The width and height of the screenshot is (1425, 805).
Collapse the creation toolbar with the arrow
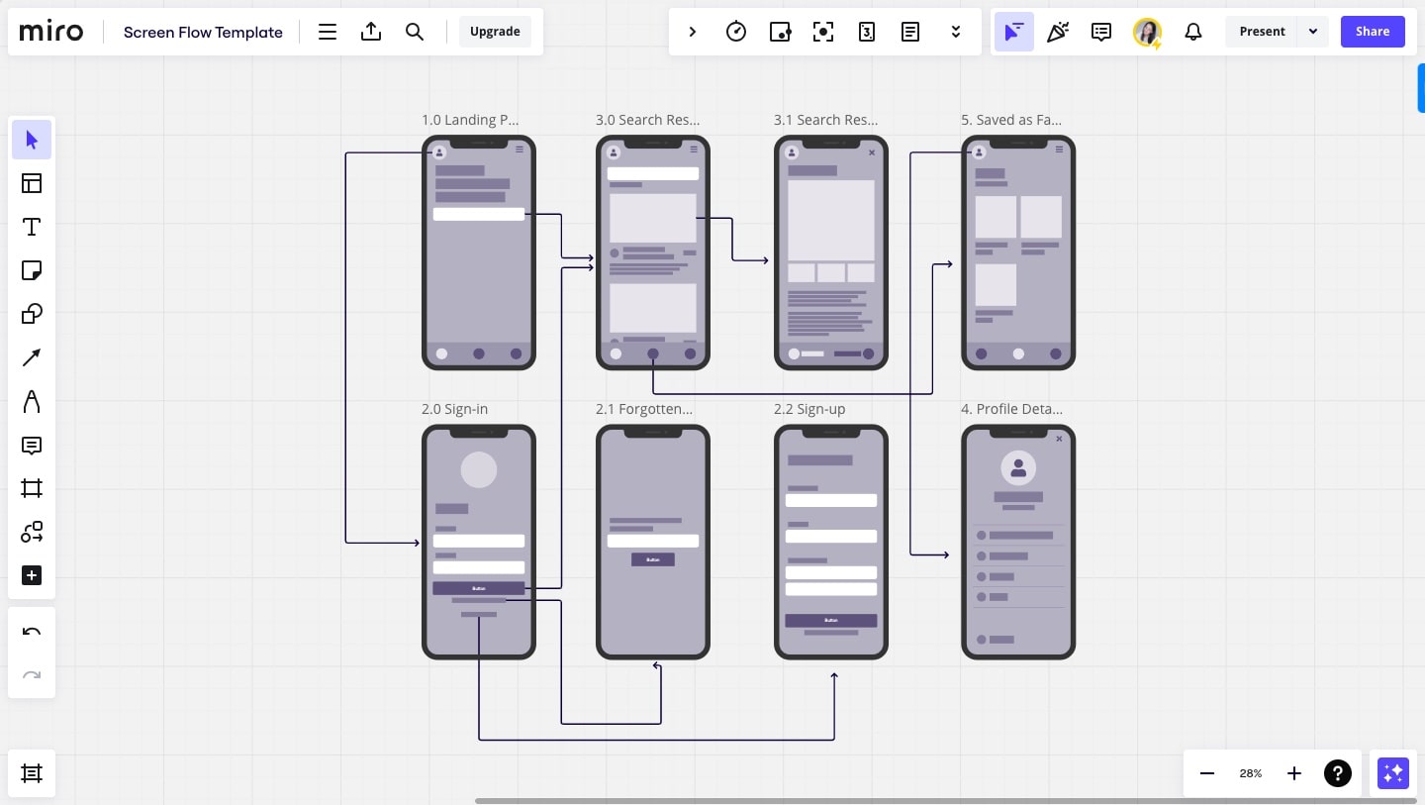click(693, 32)
